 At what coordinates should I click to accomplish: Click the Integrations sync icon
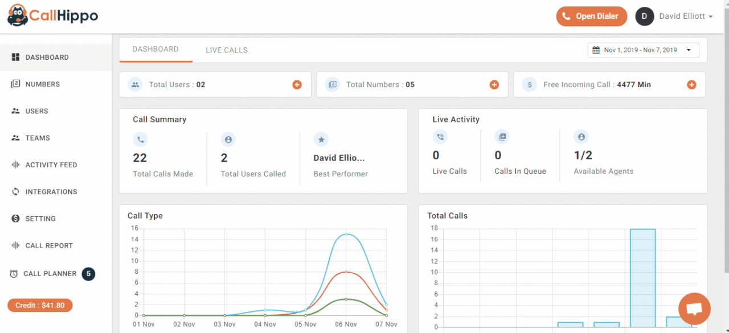click(x=15, y=192)
